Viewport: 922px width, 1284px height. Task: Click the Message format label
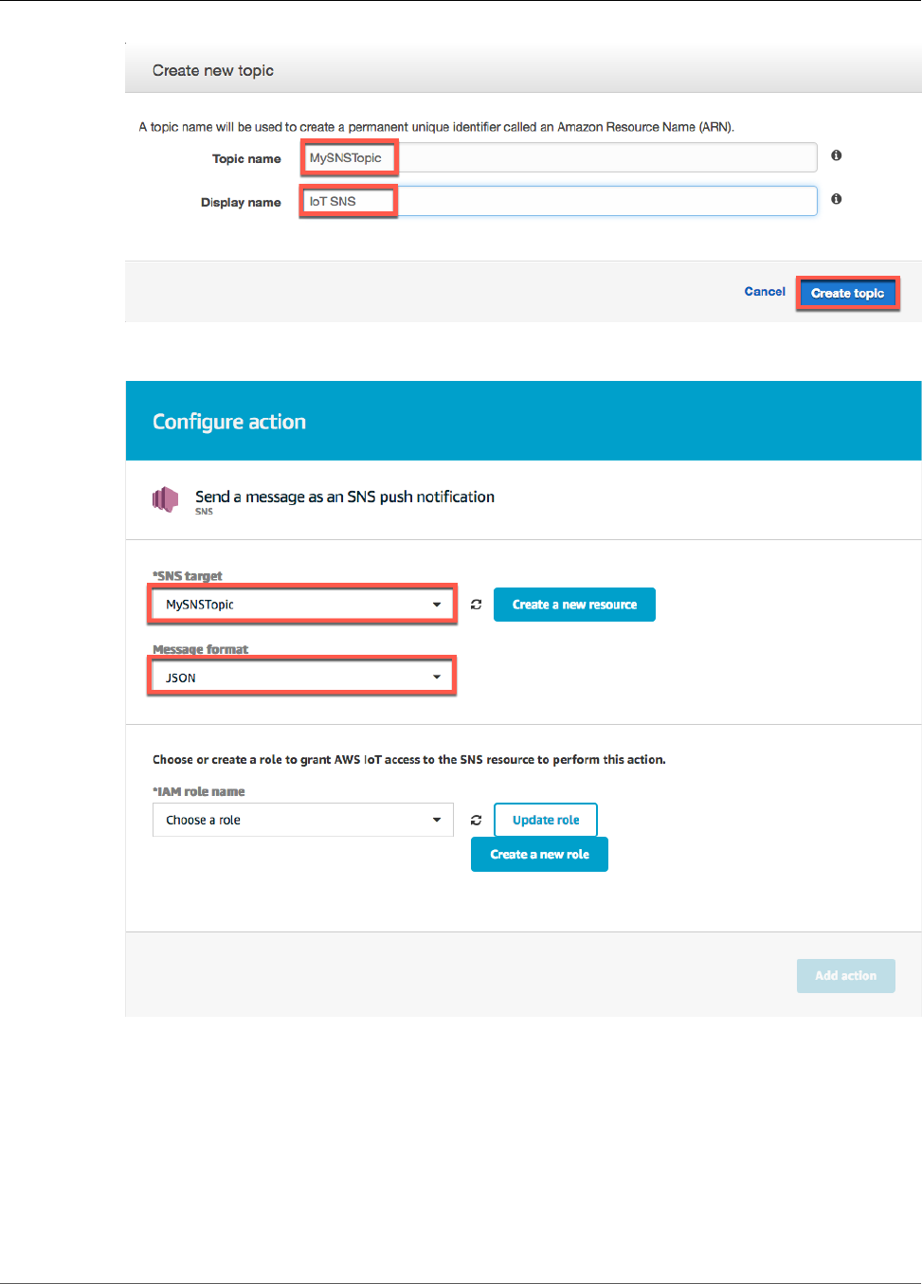point(201,649)
